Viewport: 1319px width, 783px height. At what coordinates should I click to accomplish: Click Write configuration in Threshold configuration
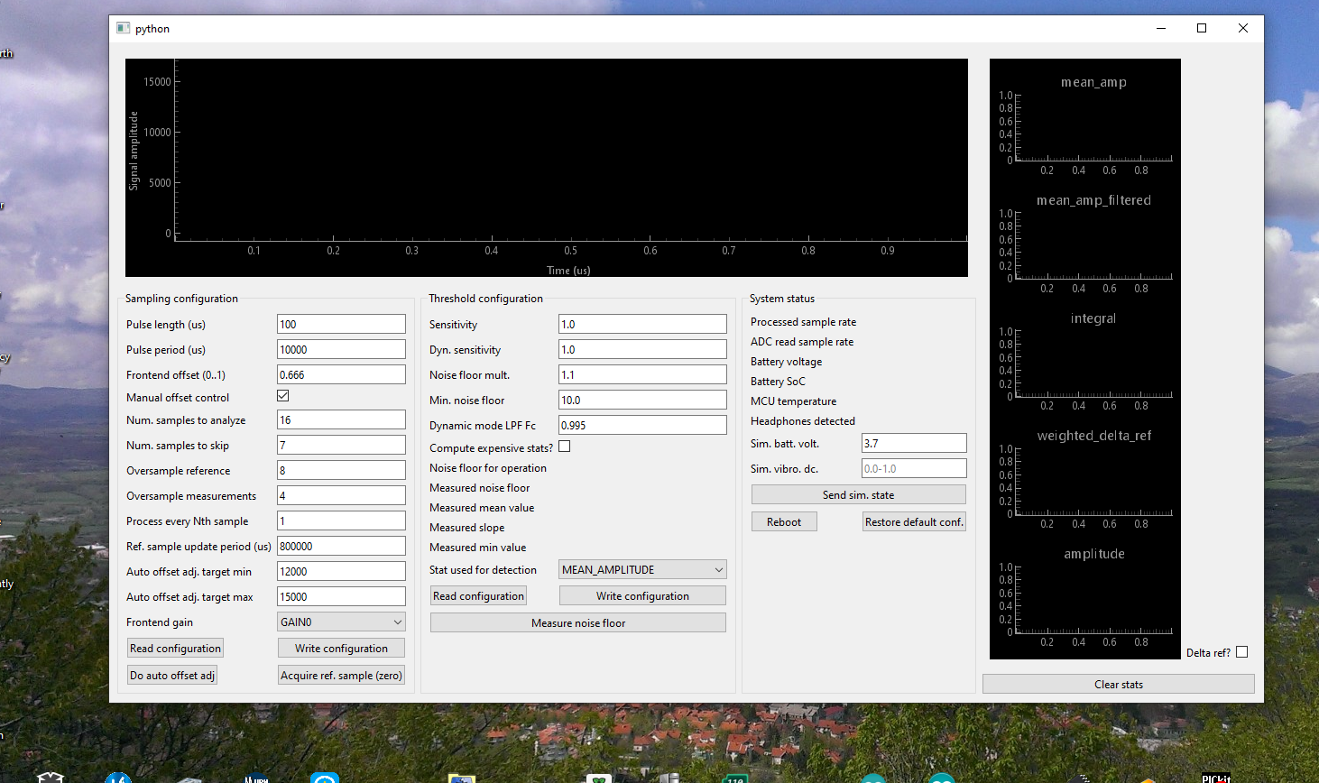point(642,595)
